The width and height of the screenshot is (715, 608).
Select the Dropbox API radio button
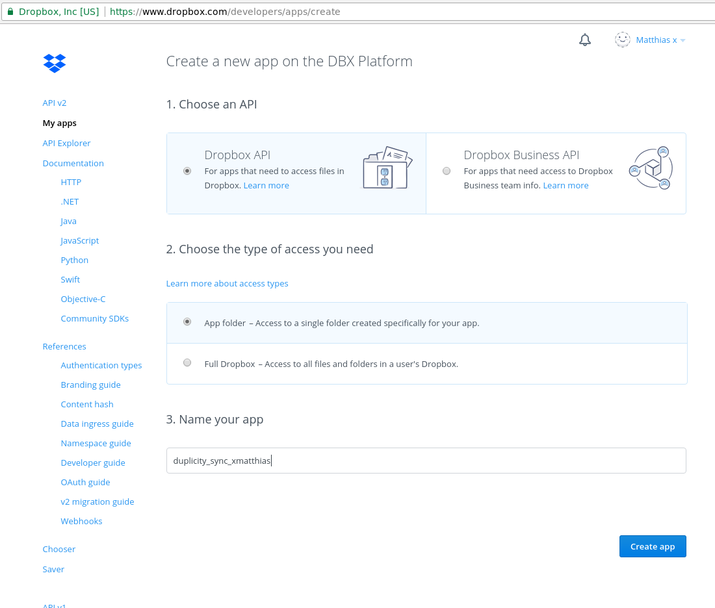click(187, 171)
